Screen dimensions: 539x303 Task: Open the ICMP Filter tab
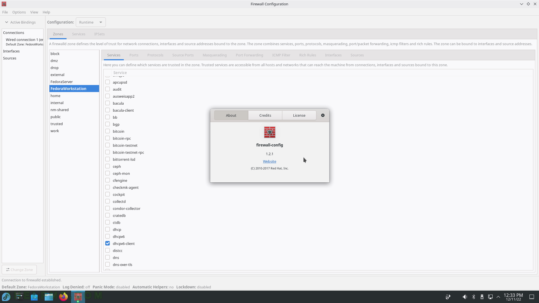point(281,55)
